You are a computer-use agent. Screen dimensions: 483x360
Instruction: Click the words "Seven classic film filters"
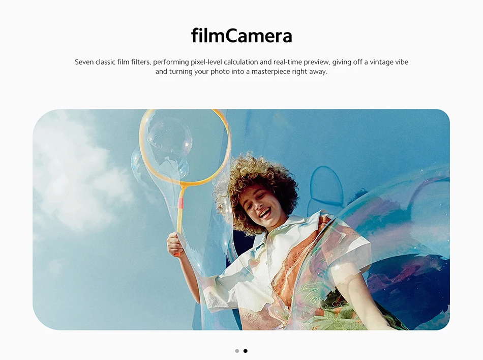tap(112, 62)
